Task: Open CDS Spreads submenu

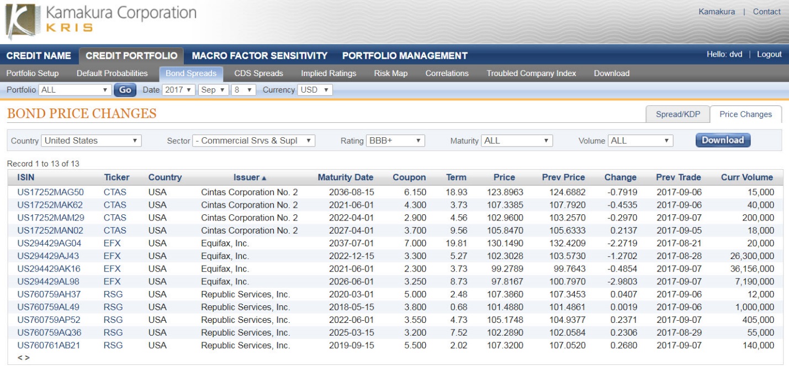Action: tap(258, 73)
